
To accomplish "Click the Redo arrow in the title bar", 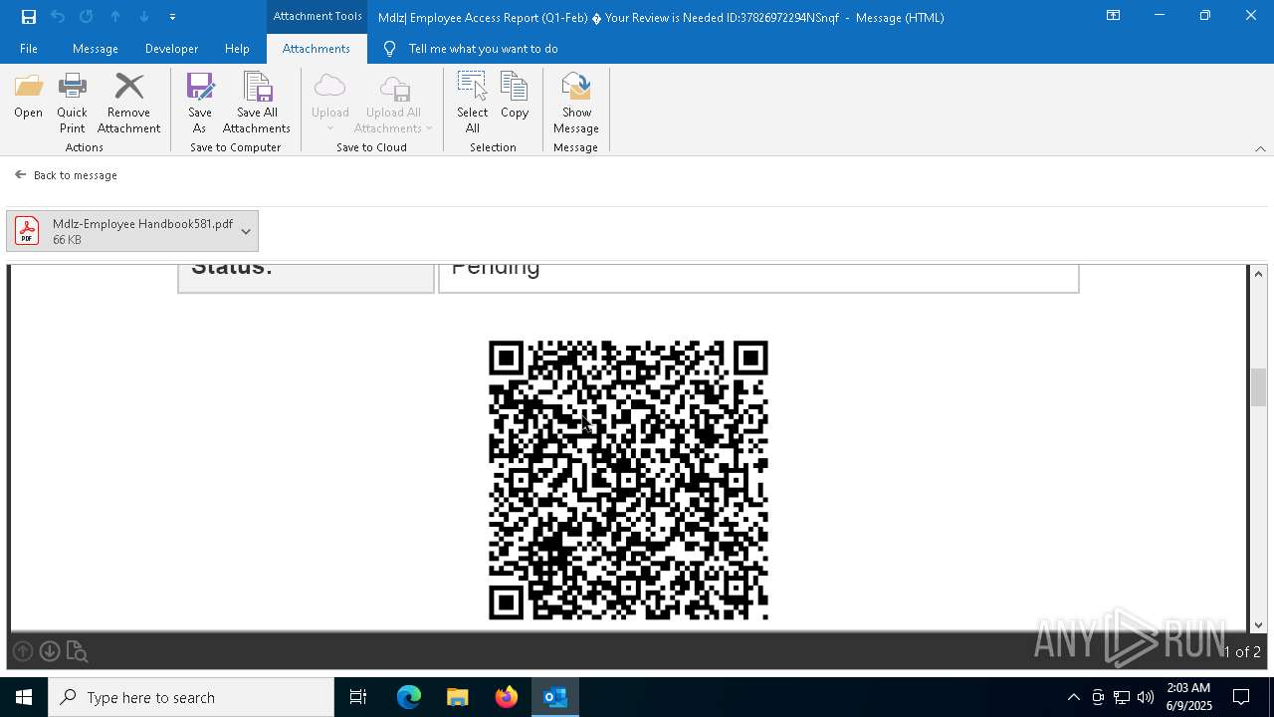I will point(87,17).
